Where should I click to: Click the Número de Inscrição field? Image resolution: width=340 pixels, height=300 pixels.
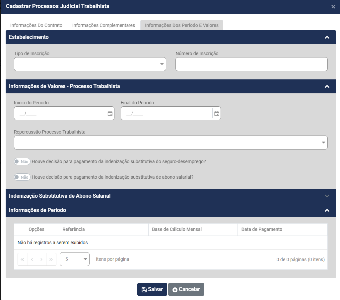[x=251, y=64]
